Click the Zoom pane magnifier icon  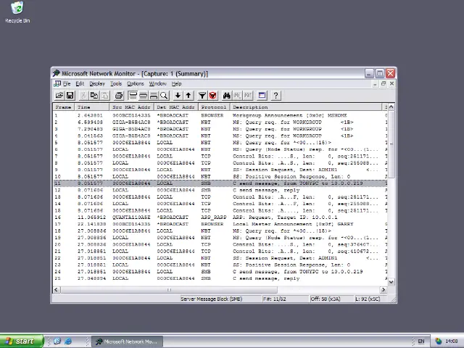click(x=164, y=95)
